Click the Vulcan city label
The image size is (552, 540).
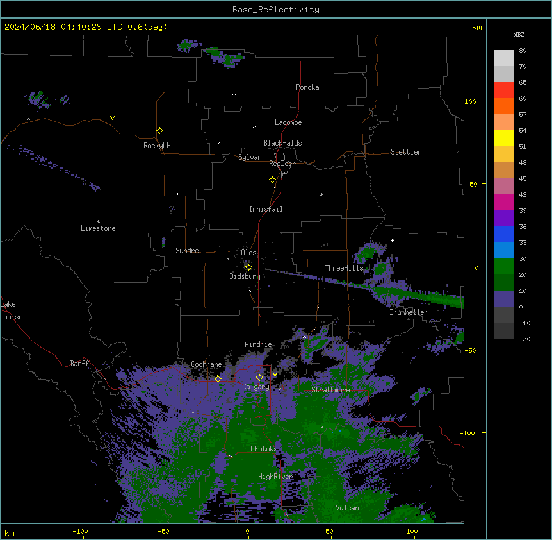347,508
